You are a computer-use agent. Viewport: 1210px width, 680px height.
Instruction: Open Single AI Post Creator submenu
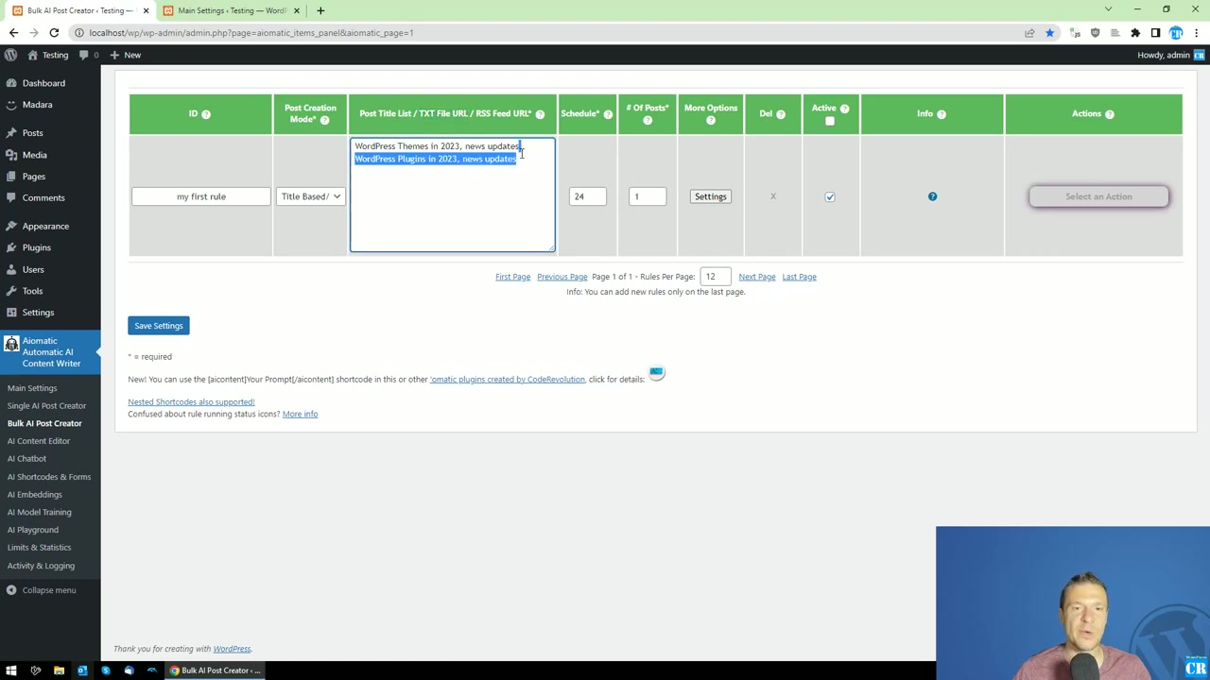pos(46,406)
